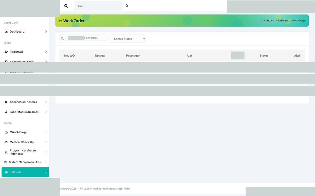Viewport: 315px width, 196px height.
Task: Expand the Medical Check Up chevron
Action: [46, 142]
